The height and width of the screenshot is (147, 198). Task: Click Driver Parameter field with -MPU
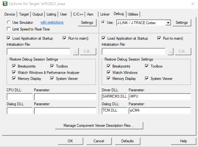(x=160, y=97)
